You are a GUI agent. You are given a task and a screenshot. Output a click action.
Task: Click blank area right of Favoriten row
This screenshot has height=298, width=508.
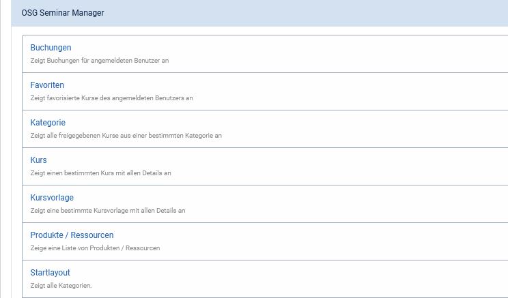pos(376,91)
